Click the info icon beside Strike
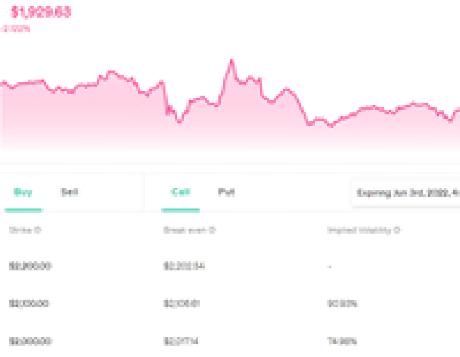The height and width of the screenshot is (357, 460). (37, 231)
